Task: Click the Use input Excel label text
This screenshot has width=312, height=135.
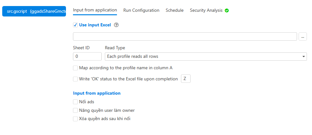Action: 95,25
